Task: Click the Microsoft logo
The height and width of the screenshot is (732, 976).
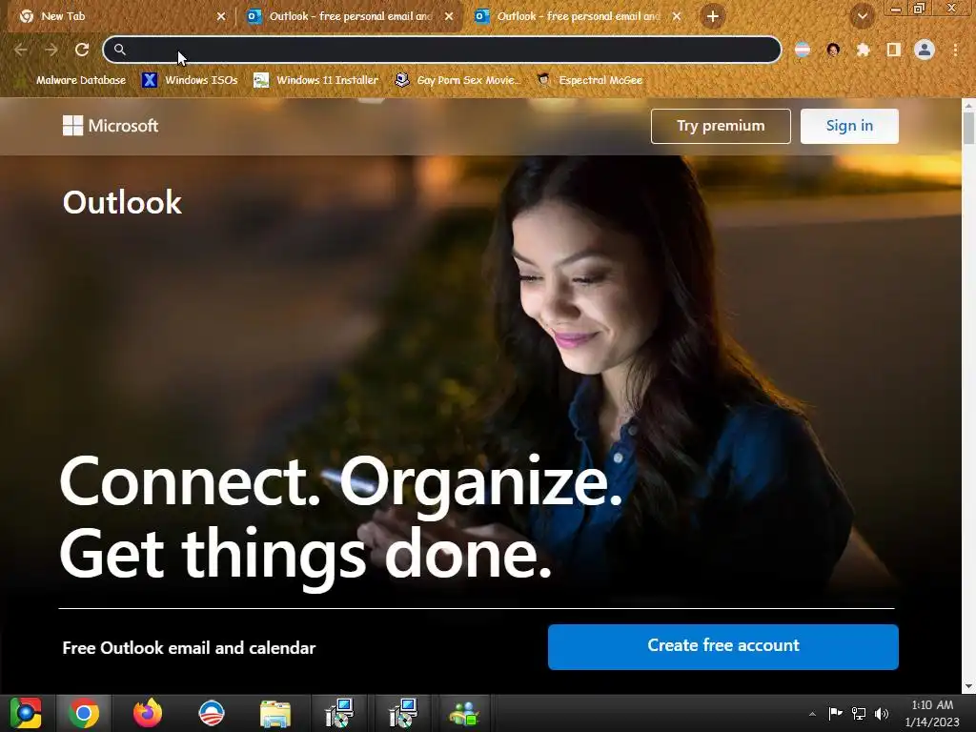Action: 111,126
